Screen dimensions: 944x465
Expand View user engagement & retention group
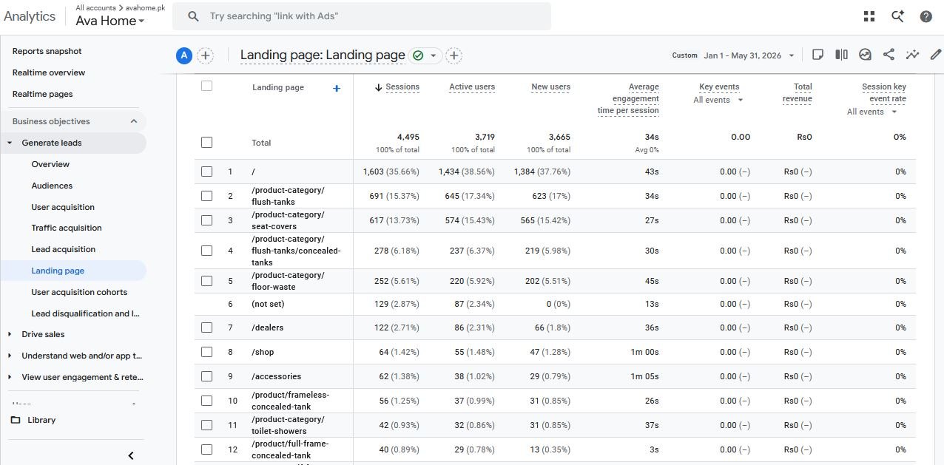[10, 377]
